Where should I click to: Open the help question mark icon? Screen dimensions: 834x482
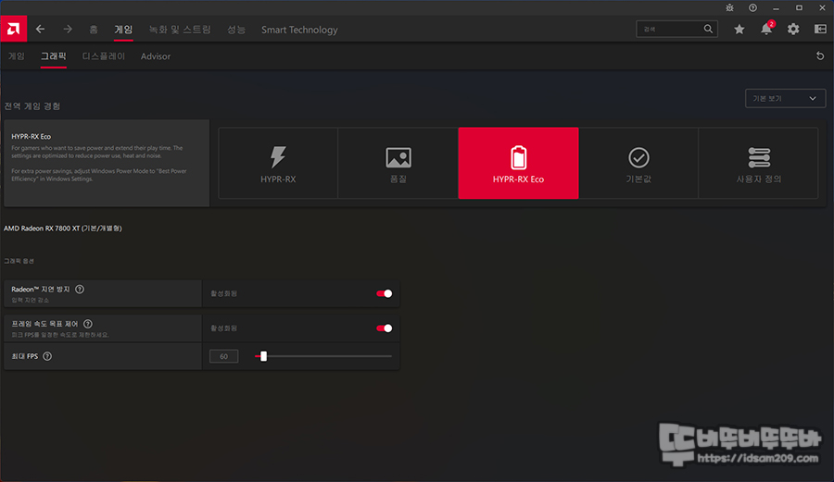tap(752, 8)
